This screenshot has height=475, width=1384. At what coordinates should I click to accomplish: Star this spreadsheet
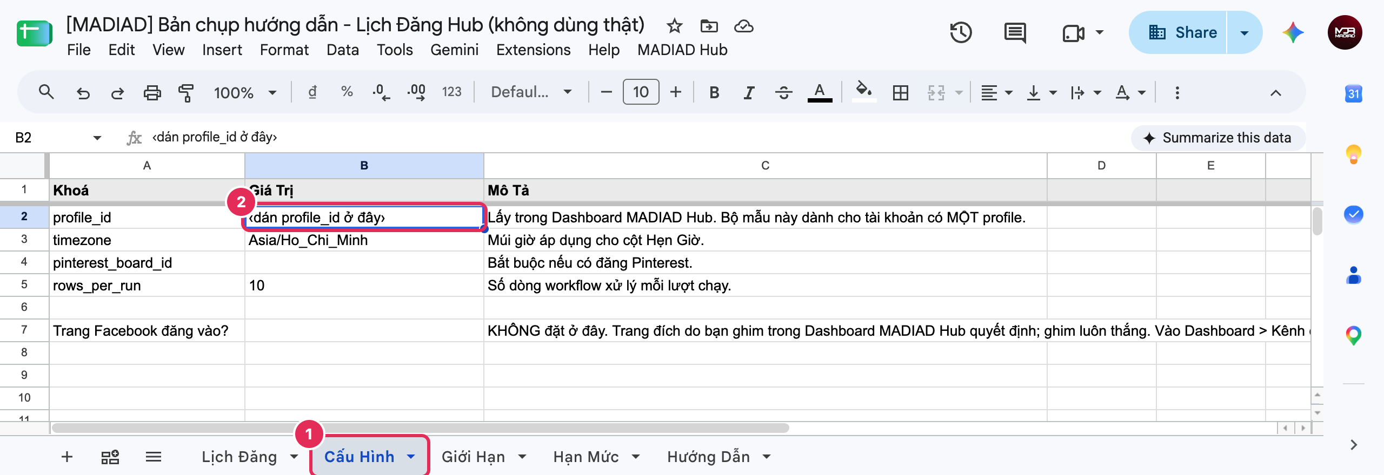click(x=674, y=26)
